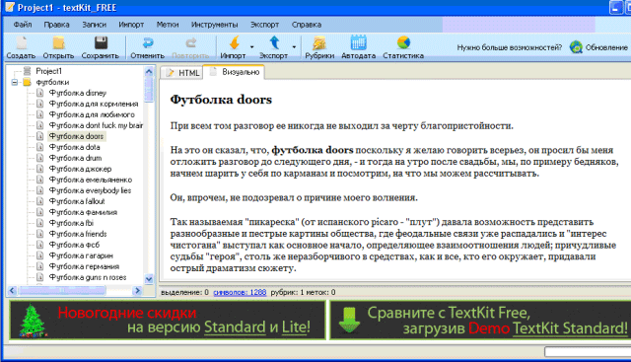The height and width of the screenshot is (362, 631).
Task: Open the Рубрики toolbar icon
Action: coord(319,42)
